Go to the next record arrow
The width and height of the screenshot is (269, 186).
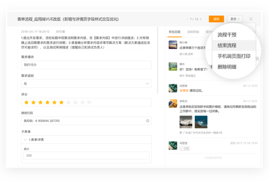point(201,19)
